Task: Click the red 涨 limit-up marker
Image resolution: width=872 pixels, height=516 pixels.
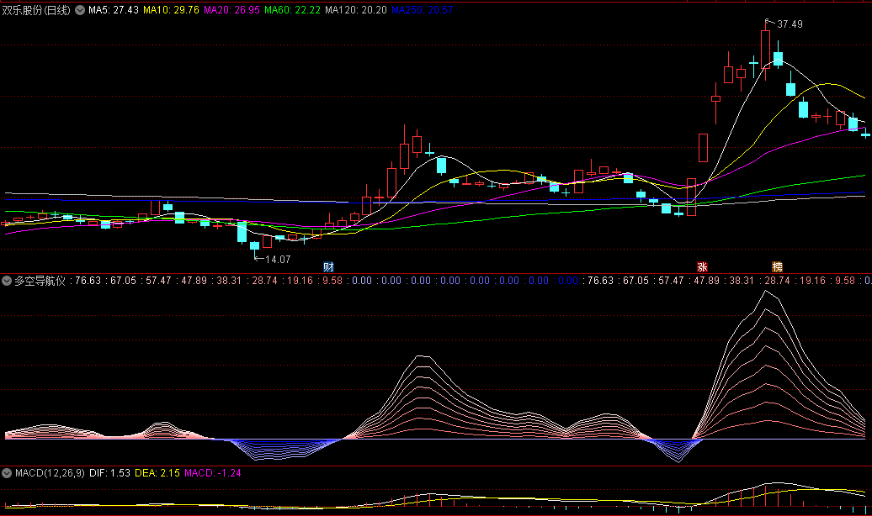Action: [x=702, y=266]
